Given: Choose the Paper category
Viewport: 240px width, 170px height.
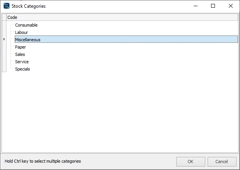Looking at the screenshot, I should coord(20,47).
